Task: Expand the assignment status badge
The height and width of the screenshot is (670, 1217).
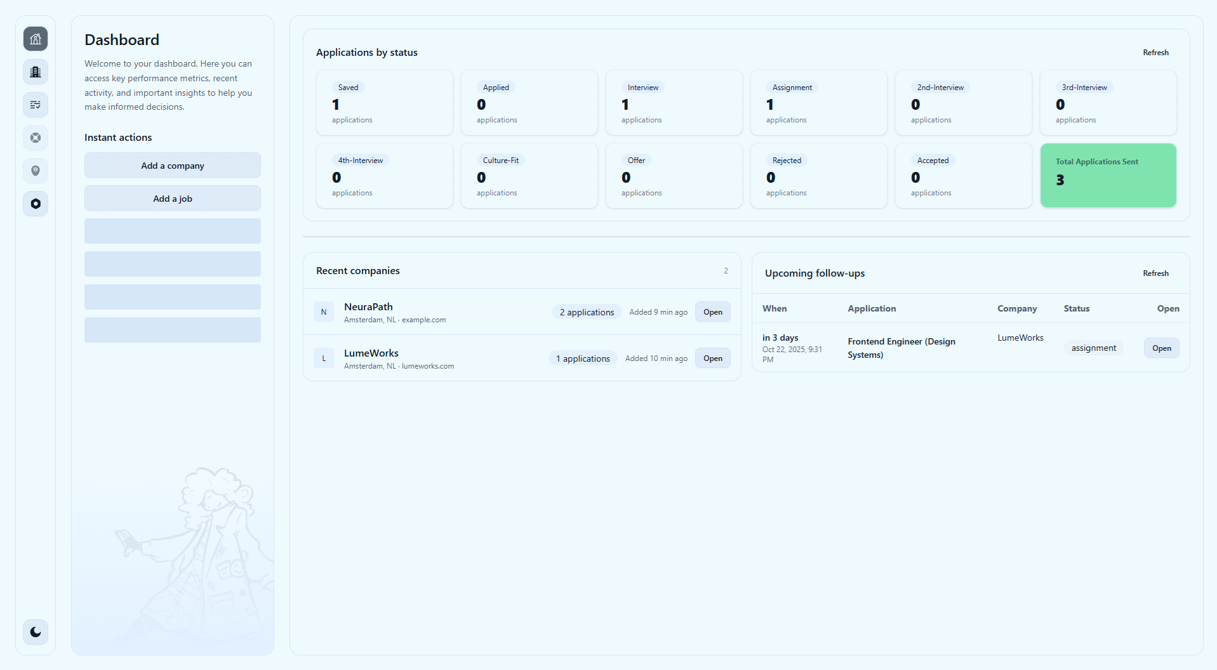Action: [1093, 348]
